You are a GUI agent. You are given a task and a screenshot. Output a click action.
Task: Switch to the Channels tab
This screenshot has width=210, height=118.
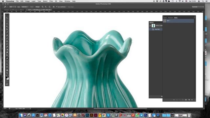pos(171,18)
